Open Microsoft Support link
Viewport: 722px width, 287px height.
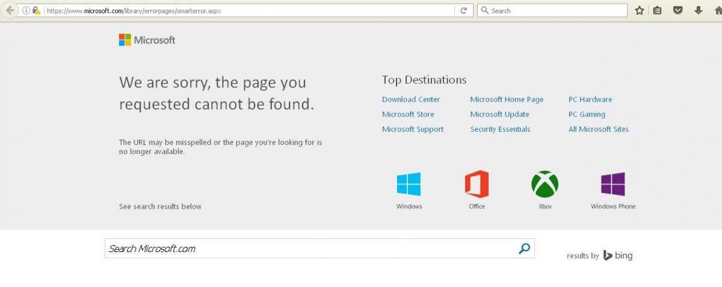pyautogui.click(x=413, y=129)
